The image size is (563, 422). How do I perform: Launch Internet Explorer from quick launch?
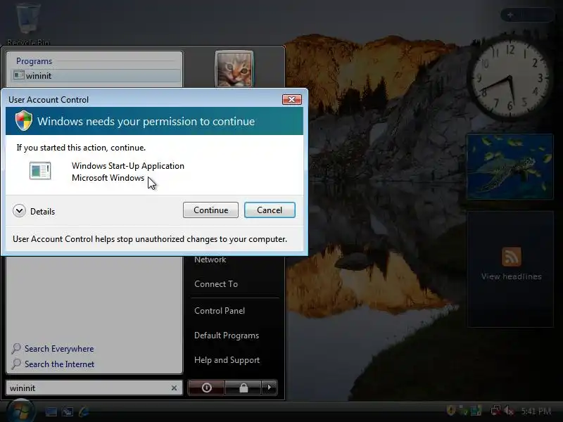(x=84, y=411)
